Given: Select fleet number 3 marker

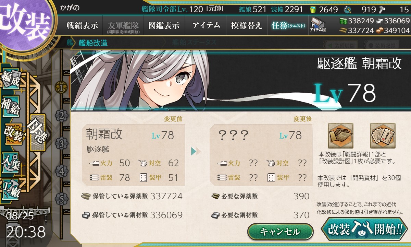Looking at the screenshot, I should [61, 143].
